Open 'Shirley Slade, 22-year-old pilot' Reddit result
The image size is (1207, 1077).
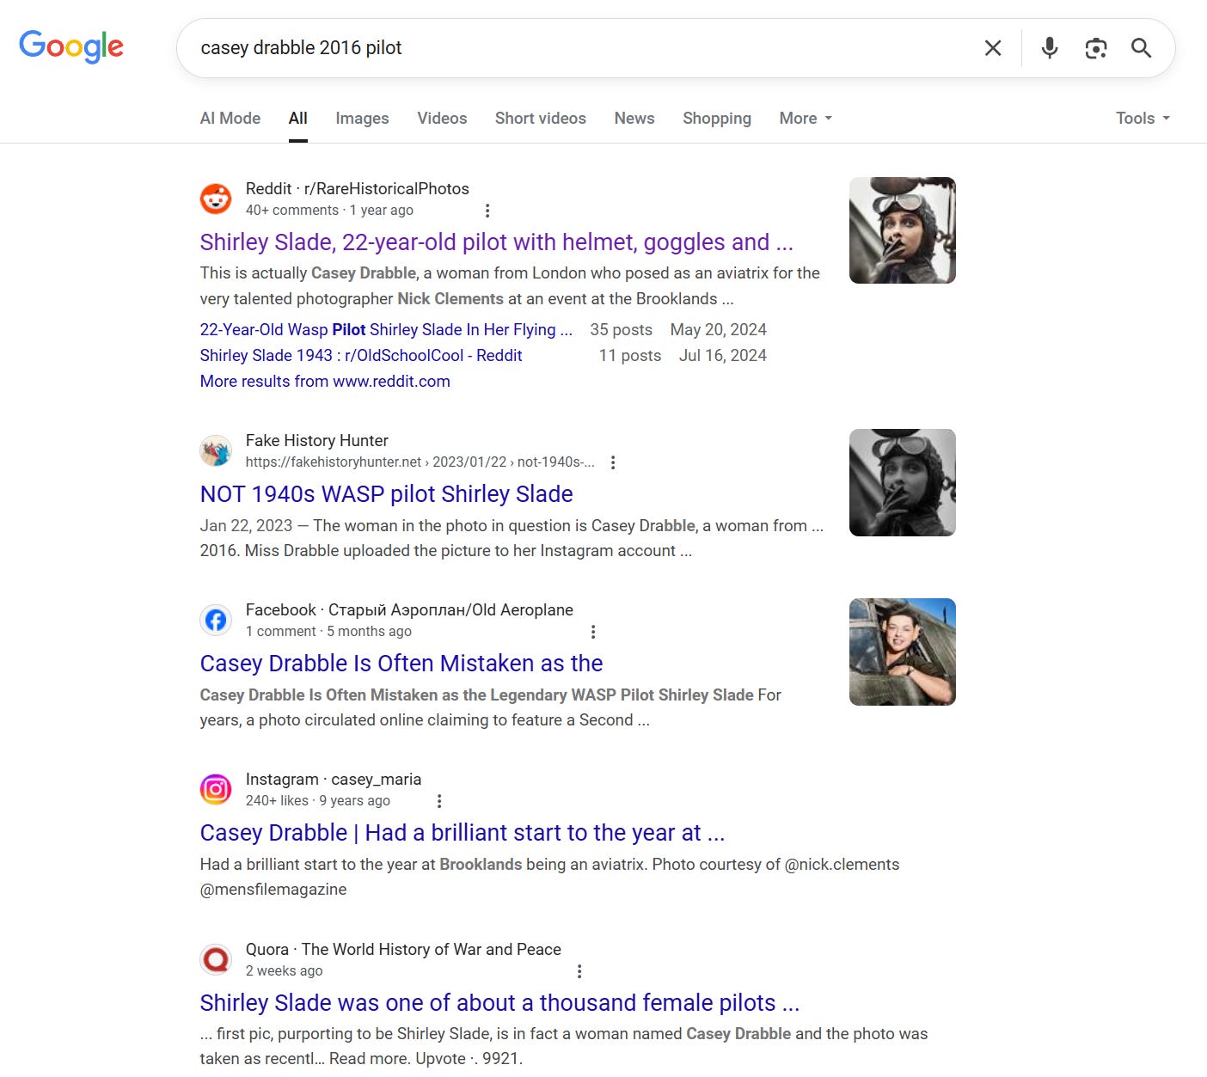497,242
